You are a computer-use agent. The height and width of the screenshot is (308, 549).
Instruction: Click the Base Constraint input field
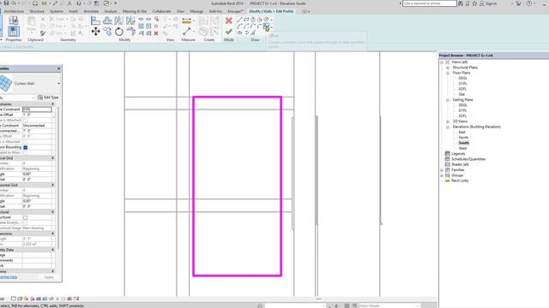(37, 110)
